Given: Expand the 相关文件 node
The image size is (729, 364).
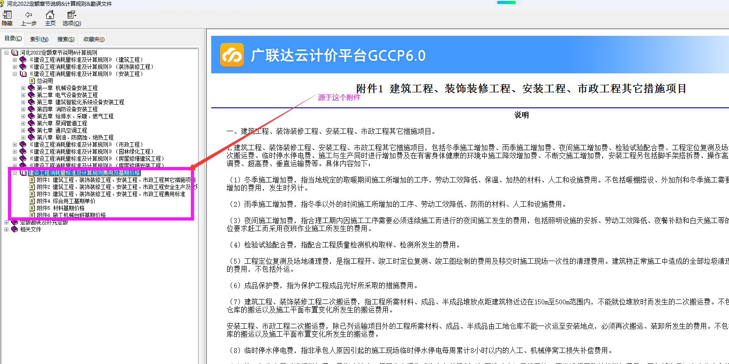Looking at the screenshot, I should tap(6, 229).
